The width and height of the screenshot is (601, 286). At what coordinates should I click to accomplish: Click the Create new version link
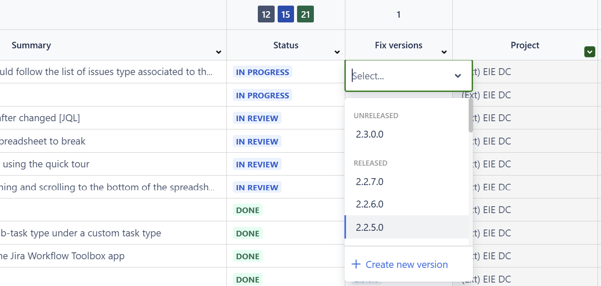(406, 264)
